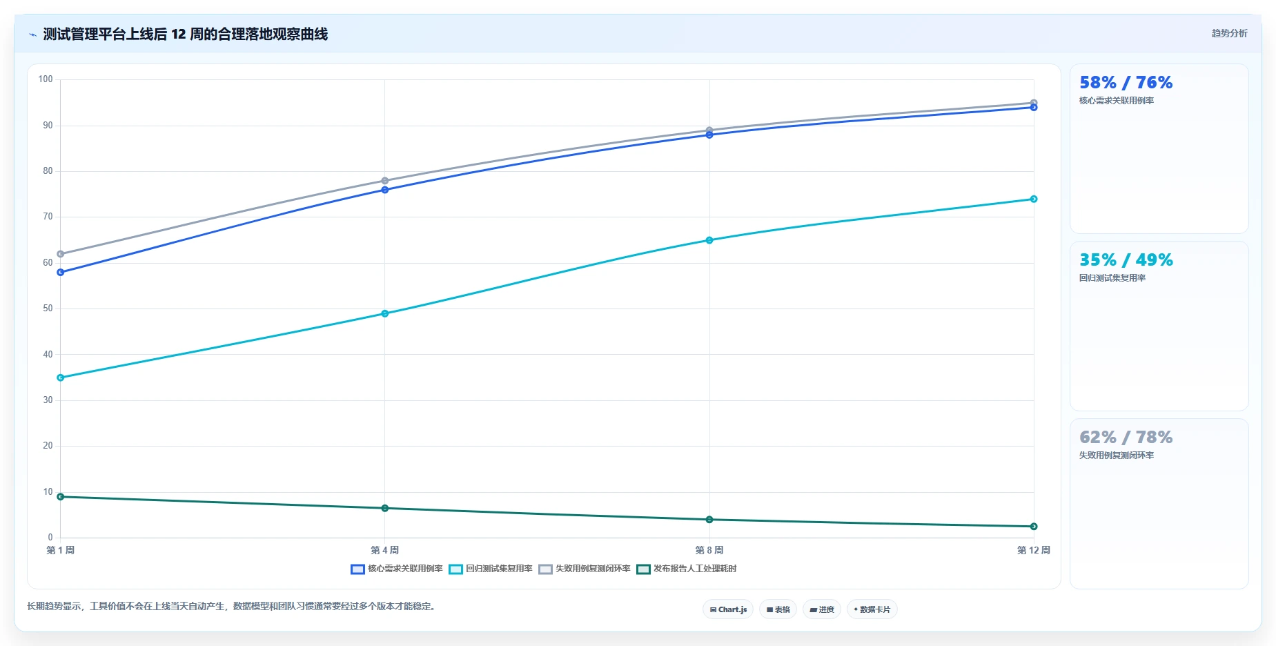Click the dark green legend color box

coord(643,569)
